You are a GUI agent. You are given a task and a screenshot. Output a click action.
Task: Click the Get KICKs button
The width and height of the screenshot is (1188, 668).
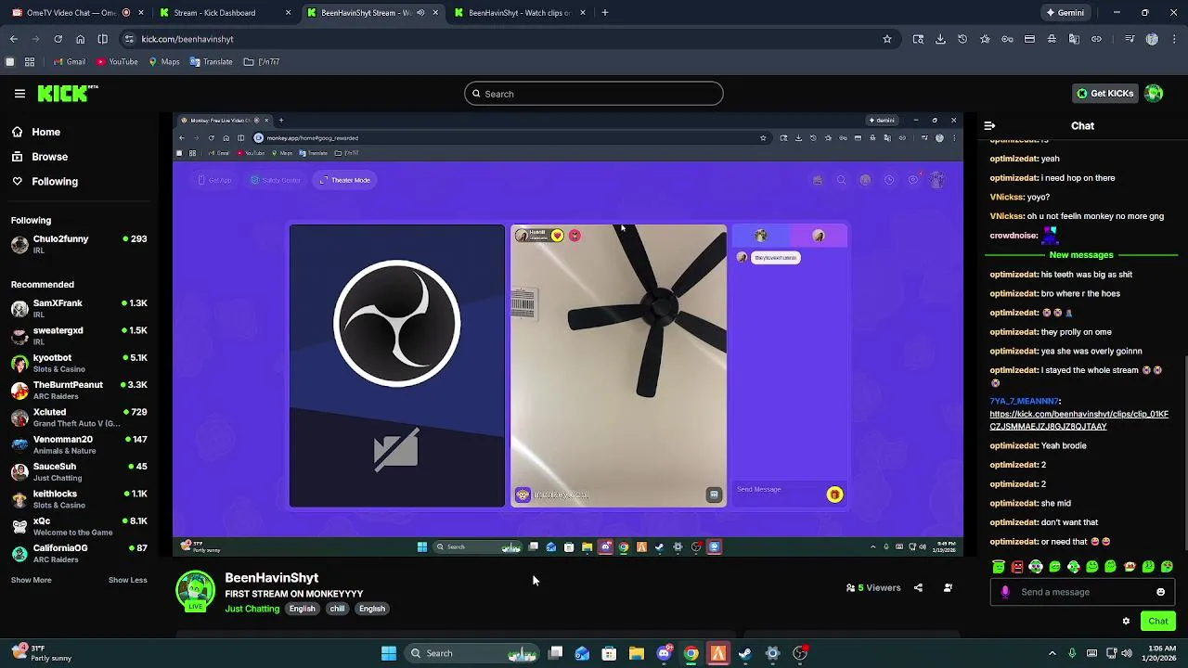tap(1104, 94)
